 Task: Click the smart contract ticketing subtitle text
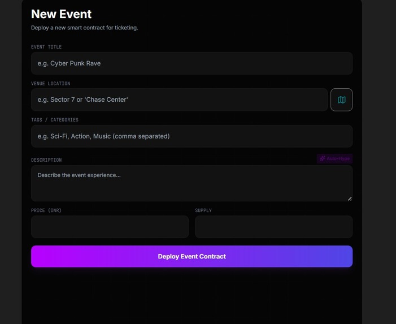coord(85,28)
